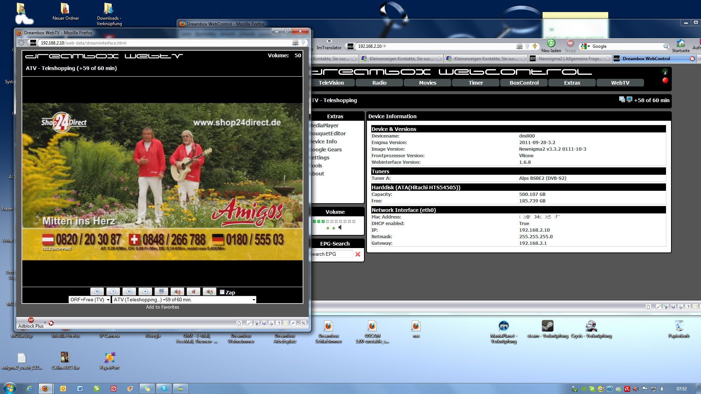
Task: Toggle fullscreen monitor icon in WebTV
Action: click(x=161, y=291)
